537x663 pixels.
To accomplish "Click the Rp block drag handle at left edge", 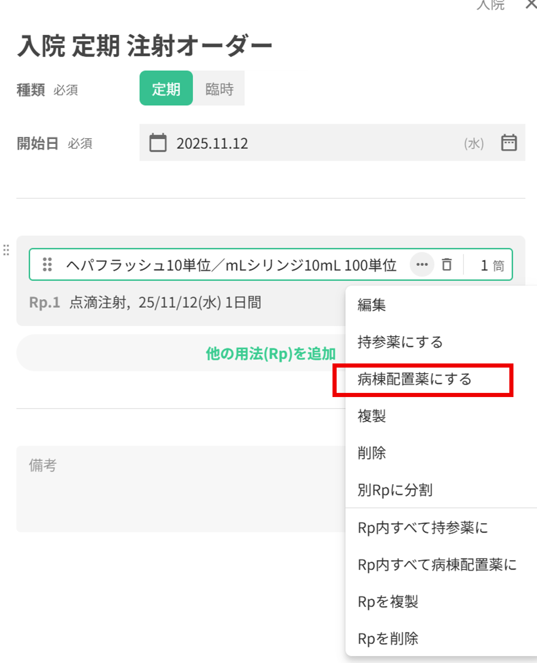I will click(x=6, y=250).
